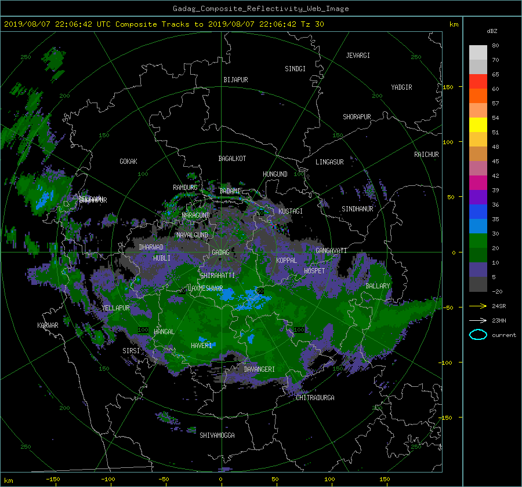This screenshot has height=487, width=522.
Task: Click the SIRSI city label
Action: [x=131, y=351]
